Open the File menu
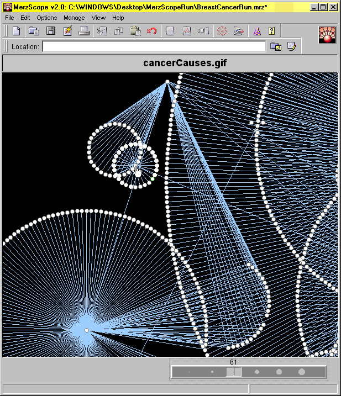The width and height of the screenshot is (341, 396). [9, 18]
